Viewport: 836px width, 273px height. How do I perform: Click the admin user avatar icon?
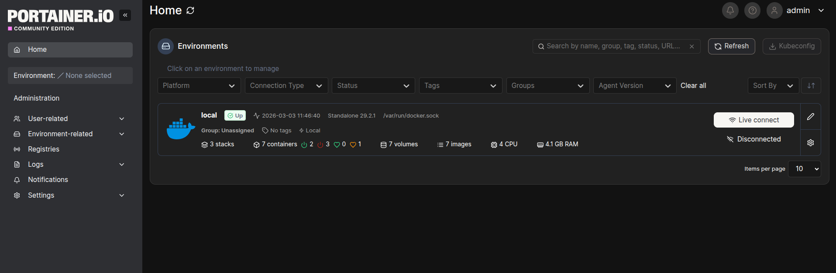774,10
